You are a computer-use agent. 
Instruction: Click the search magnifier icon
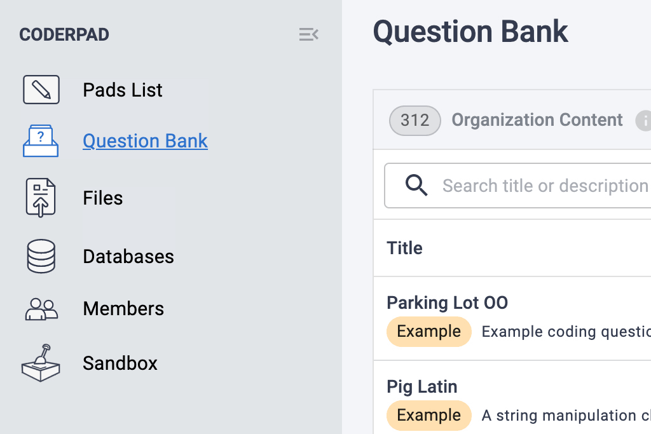point(416,186)
